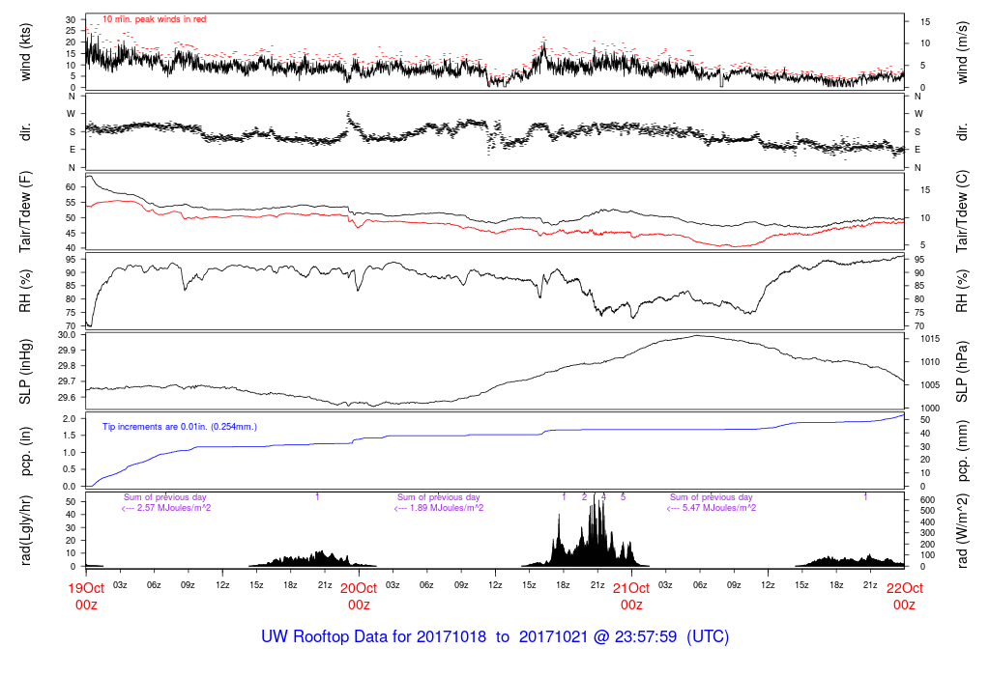Viewport: 990px width, 676px height.
Task: Click the '18z' tick between 20Oct and 21Oct
Action: click(564, 584)
